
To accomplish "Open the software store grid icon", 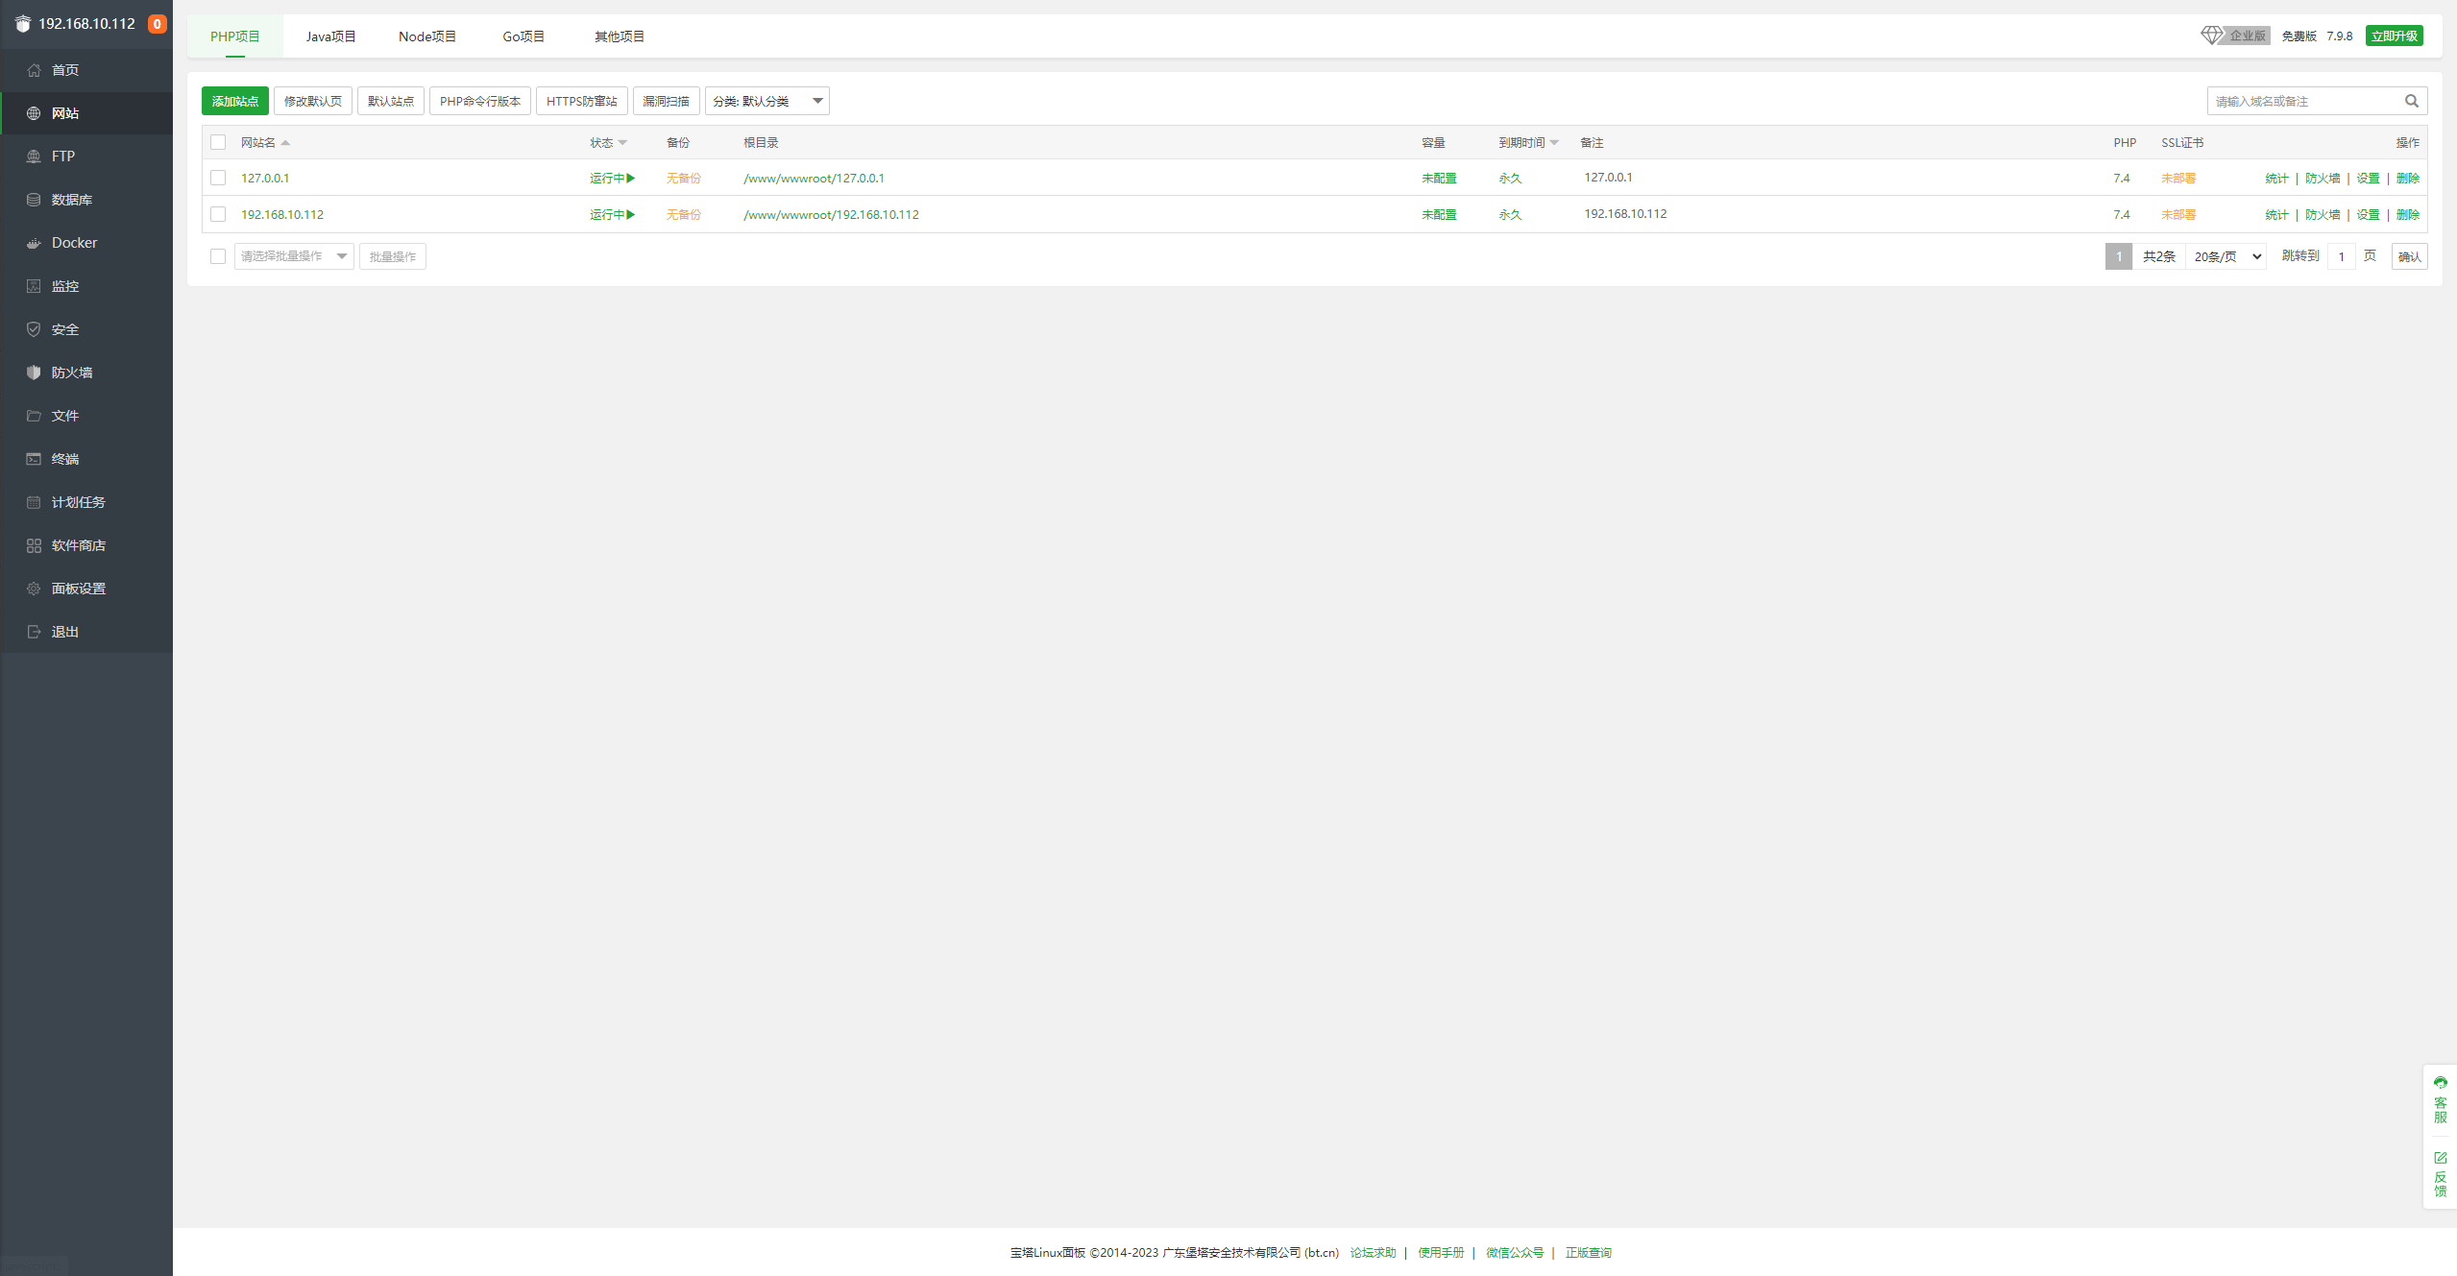I will pos(34,545).
